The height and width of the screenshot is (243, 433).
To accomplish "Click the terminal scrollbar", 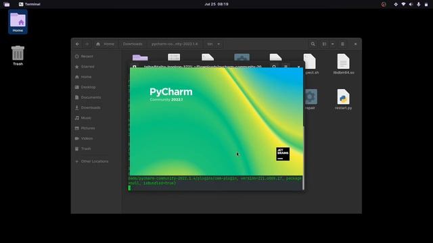I will click(x=304, y=158).
